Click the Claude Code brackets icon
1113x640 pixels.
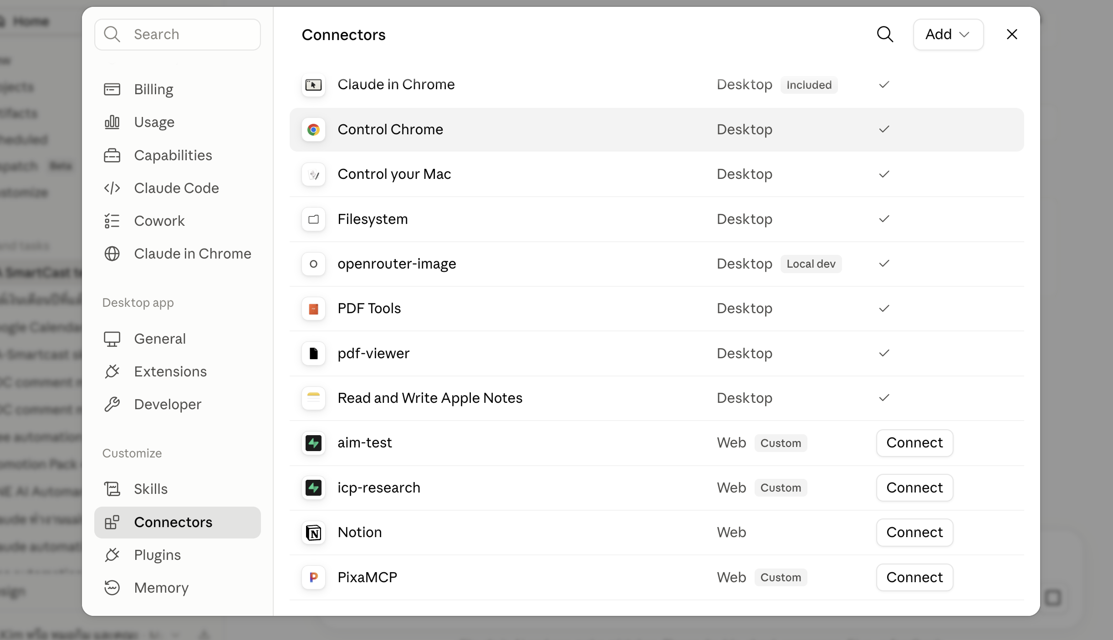point(112,188)
